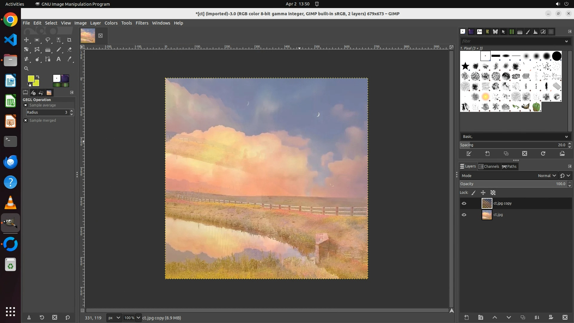The height and width of the screenshot is (323, 574).
Task: Open the layer Mode Normal dropdown
Action: click(x=547, y=176)
